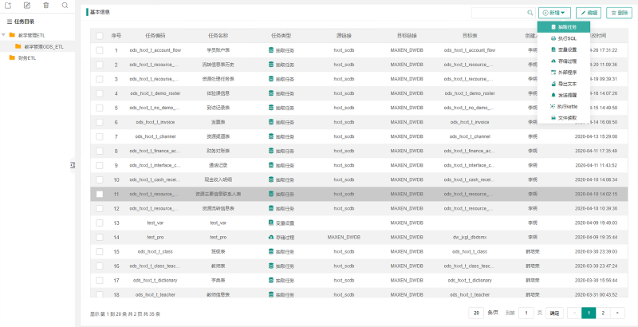The height and width of the screenshot is (327, 638).
Task: Open the 20 per-page size selector
Action: pyautogui.click(x=476, y=313)
